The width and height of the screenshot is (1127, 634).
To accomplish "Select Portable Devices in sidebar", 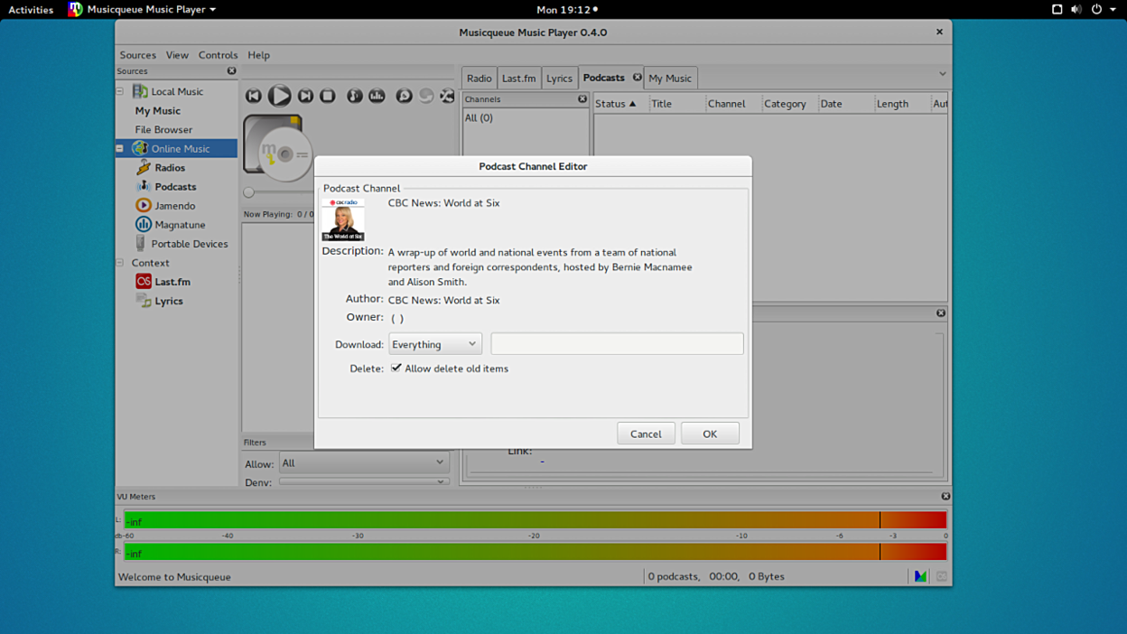I will point(190,243).
